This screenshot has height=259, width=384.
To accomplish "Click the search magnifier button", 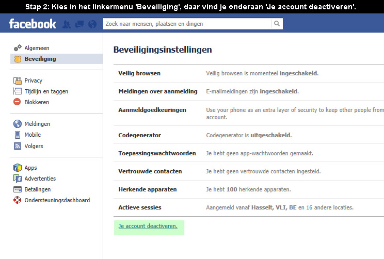I will 277,24.
